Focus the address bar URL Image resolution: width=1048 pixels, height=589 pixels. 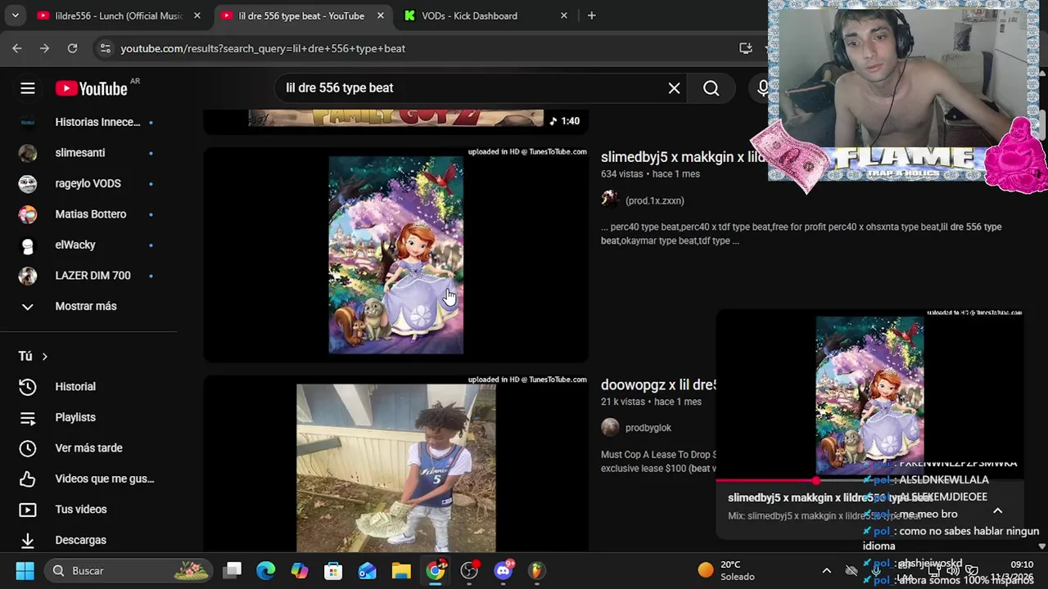(x=263, y=48)
